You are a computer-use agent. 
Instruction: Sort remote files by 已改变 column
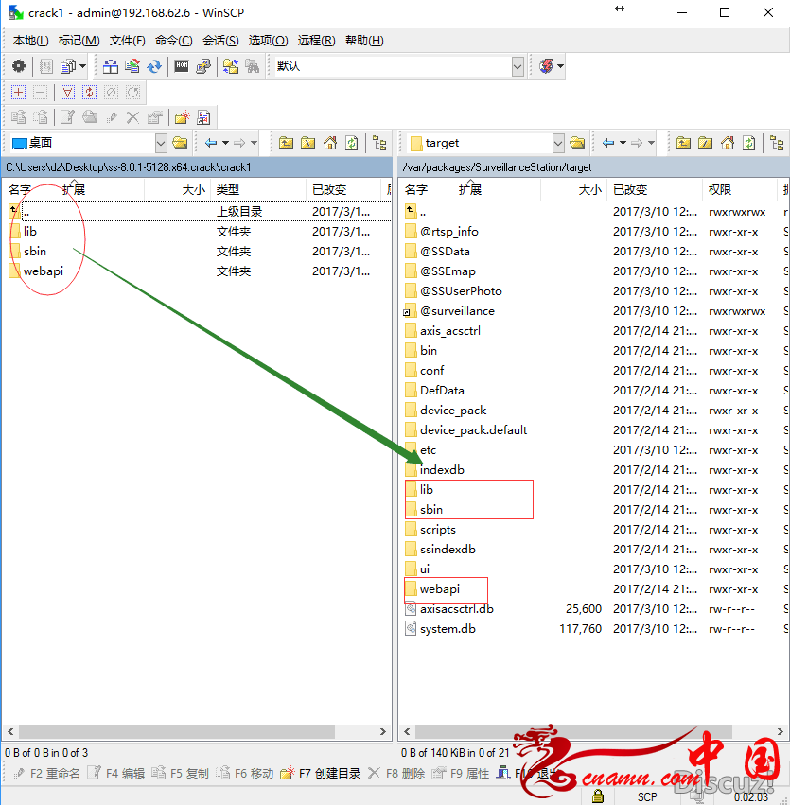click(630, 189)
